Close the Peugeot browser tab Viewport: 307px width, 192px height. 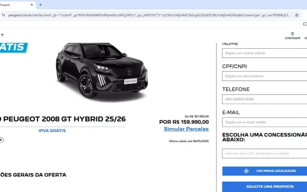[32, 5]
